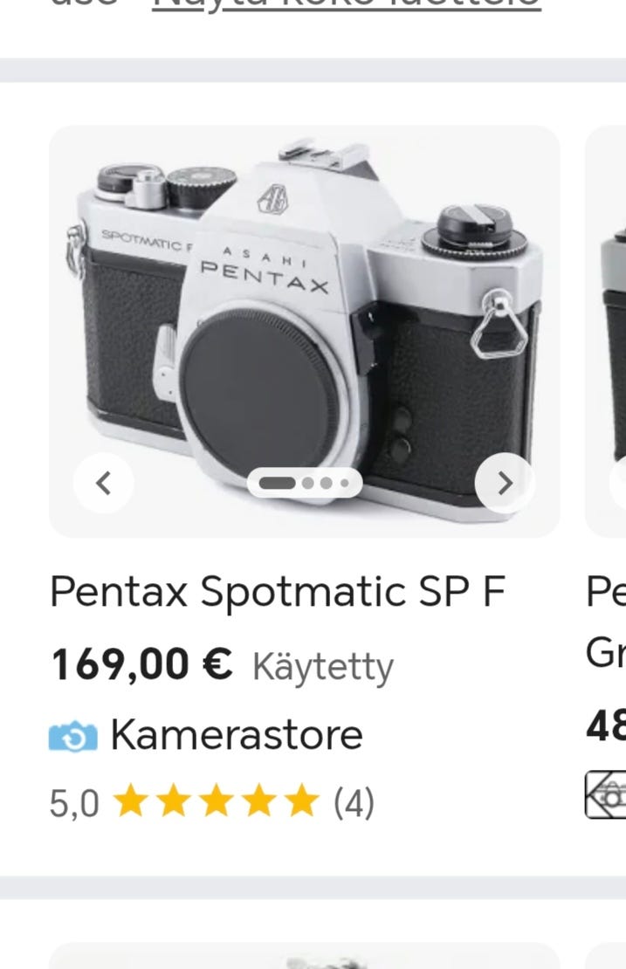This screenshot has height=969, width=626.
Task: Advance to next Pentax camera photo
Action: [504, 482]
